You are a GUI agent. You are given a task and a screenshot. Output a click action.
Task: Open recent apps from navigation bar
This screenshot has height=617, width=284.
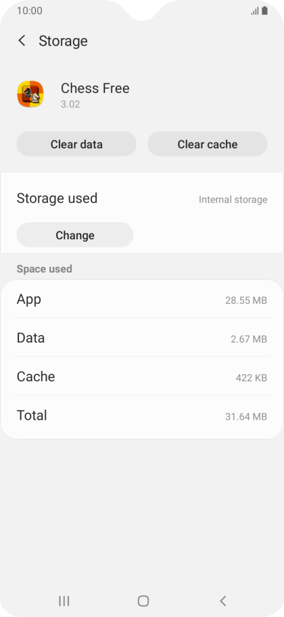[x=64, y=601]
